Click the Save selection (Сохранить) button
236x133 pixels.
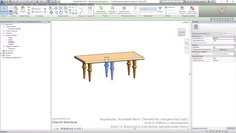point(170,7)
